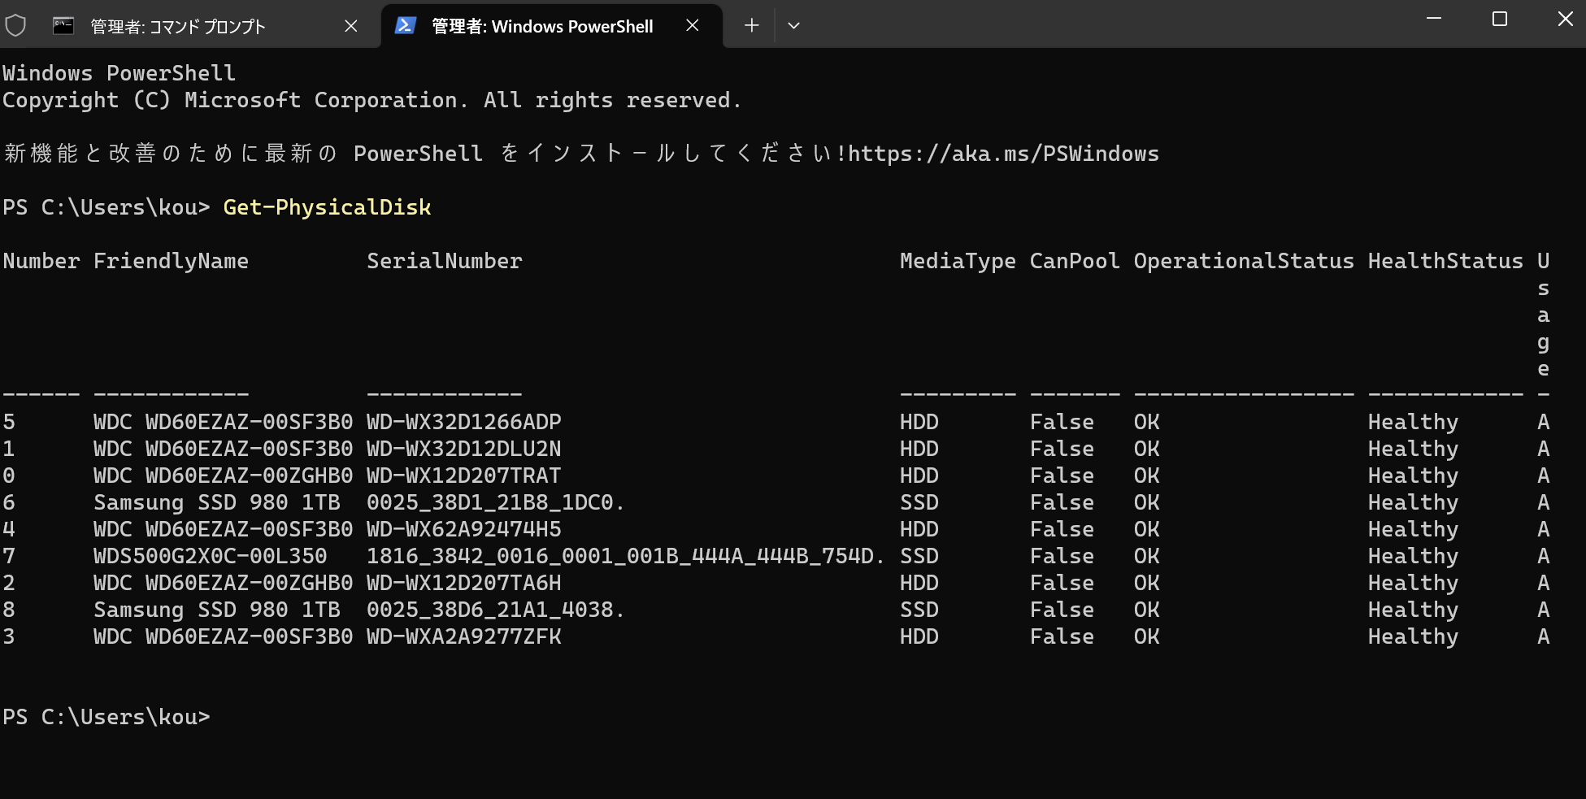Click serial number WD-WX32D1266ADP

tap(463, 422)
